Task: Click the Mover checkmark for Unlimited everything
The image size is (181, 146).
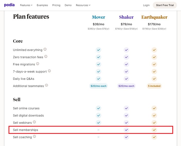Action: (x=98, y=50)
